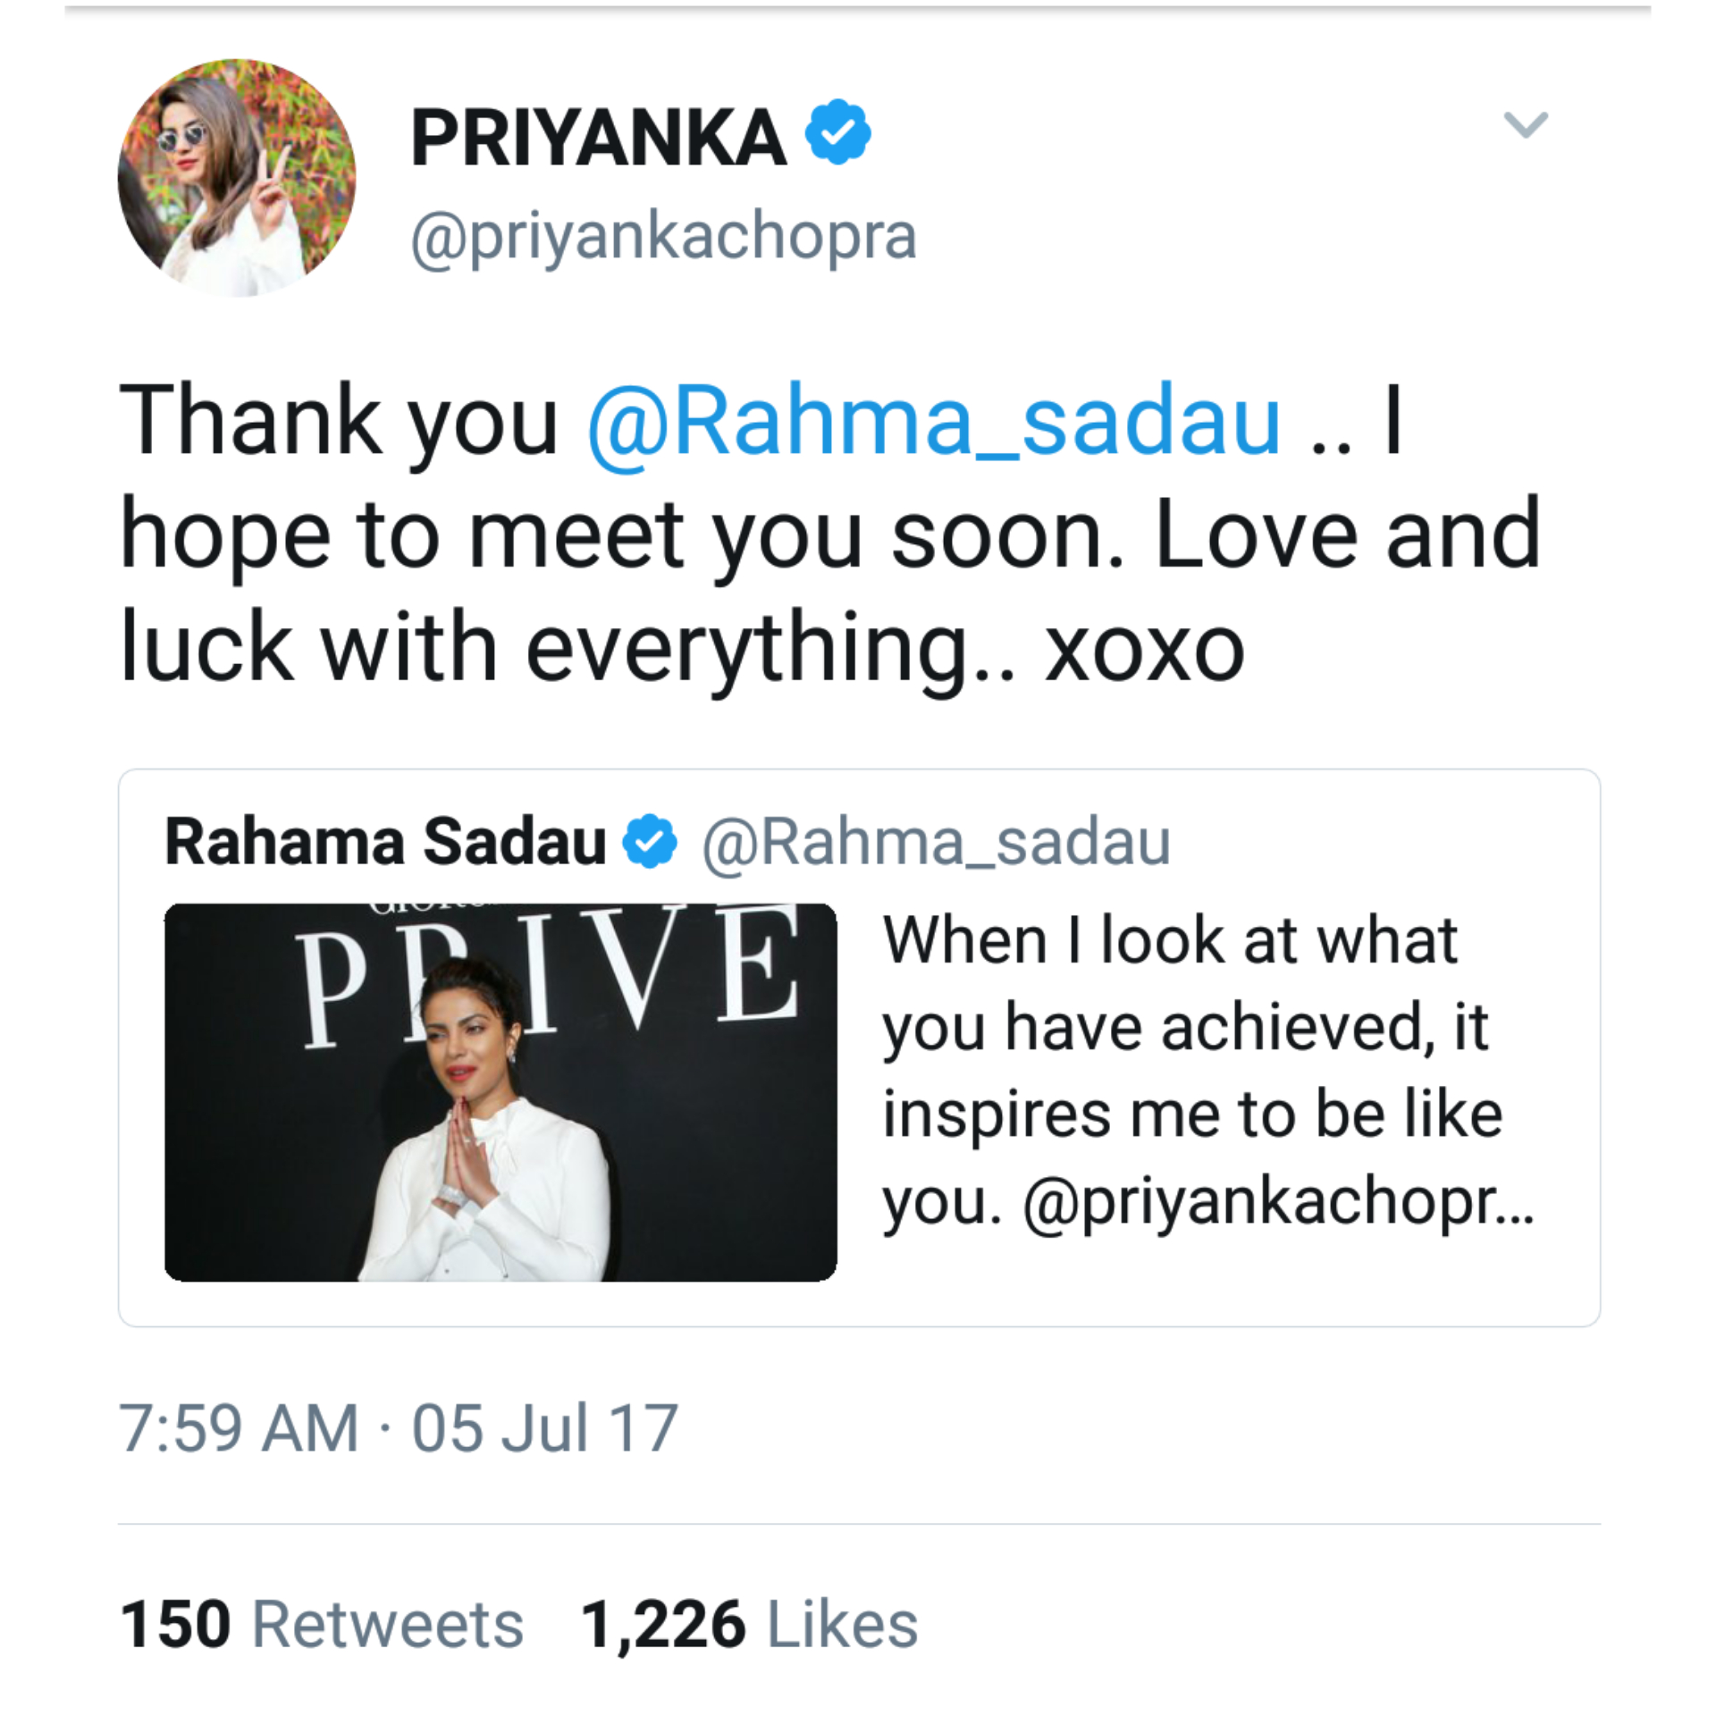
Task: Open the quoted tweet text "When I look at what"
Action: pos(1170,940)
